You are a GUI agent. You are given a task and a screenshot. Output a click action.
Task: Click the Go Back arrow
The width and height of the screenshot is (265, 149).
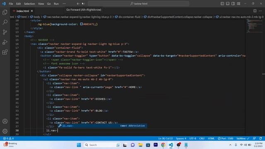[x=78, y=4]
